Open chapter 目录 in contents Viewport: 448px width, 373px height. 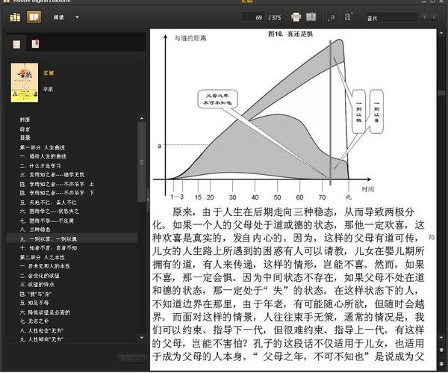click(x=25, y=138)
